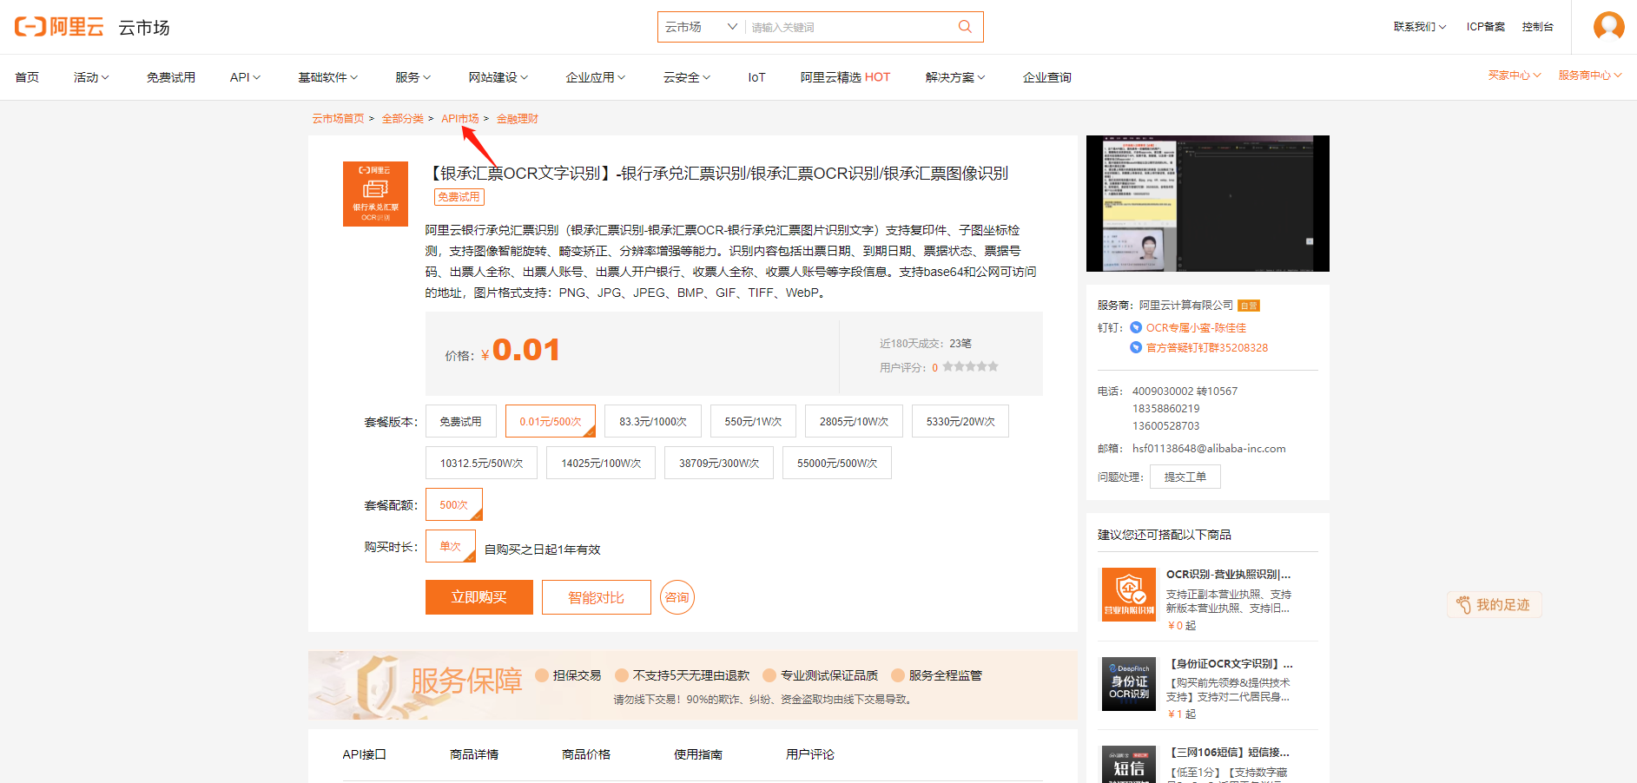Open the user avatar icon

pos(1608,26)
